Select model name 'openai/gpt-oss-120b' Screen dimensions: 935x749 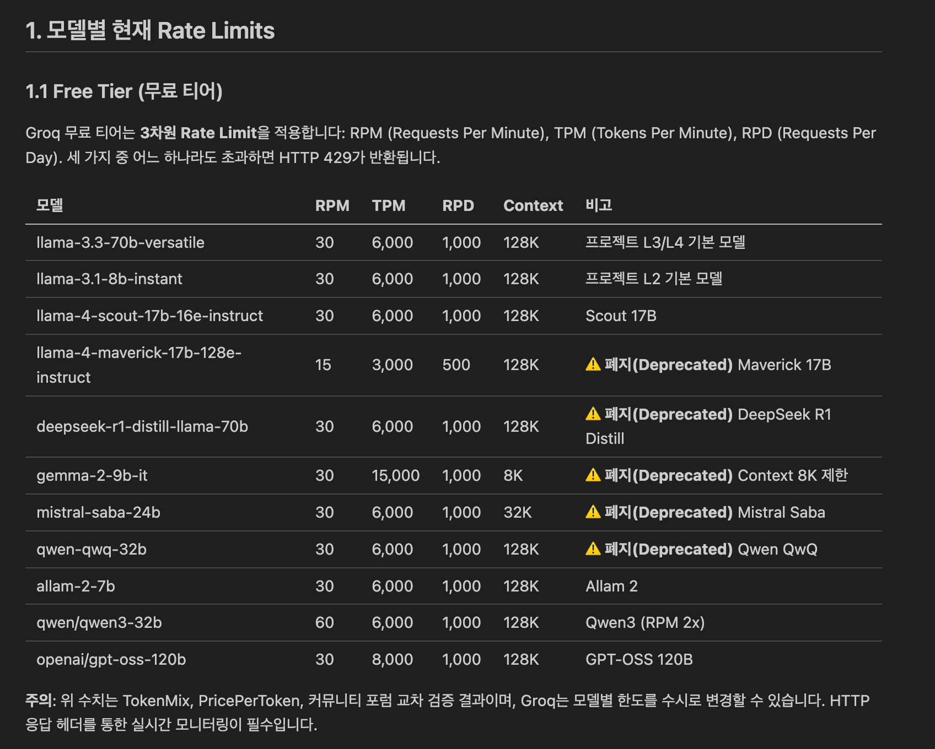(111, 659)
